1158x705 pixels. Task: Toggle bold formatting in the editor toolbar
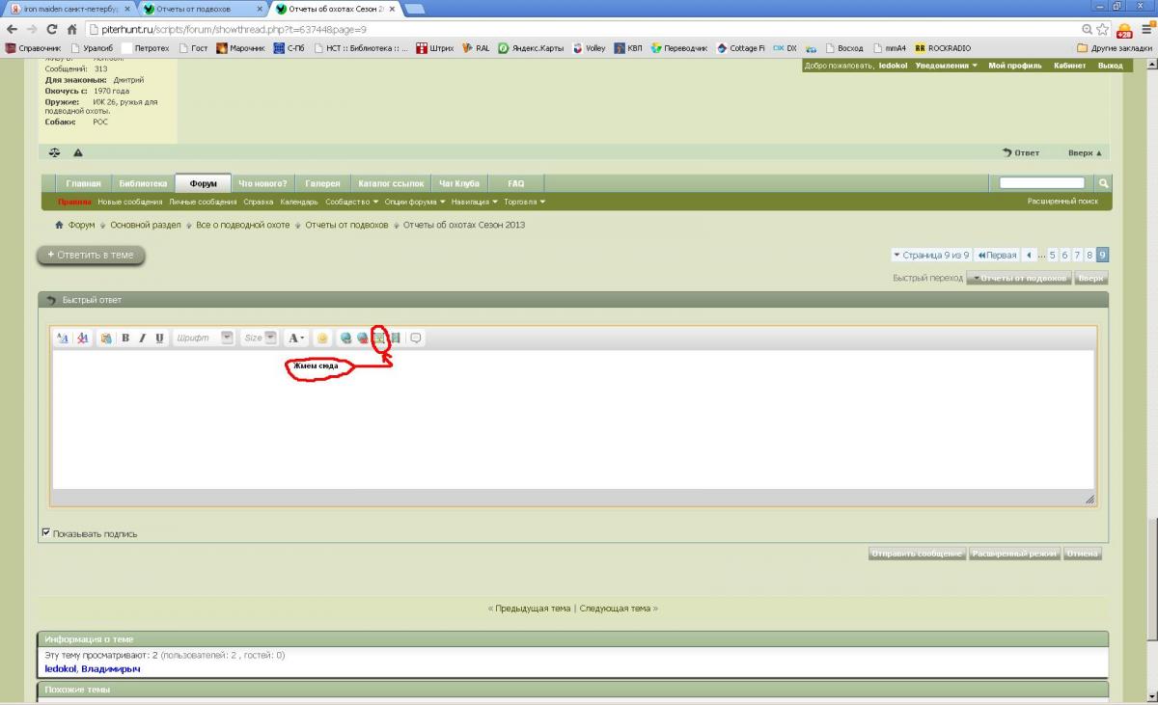(125, 339)
